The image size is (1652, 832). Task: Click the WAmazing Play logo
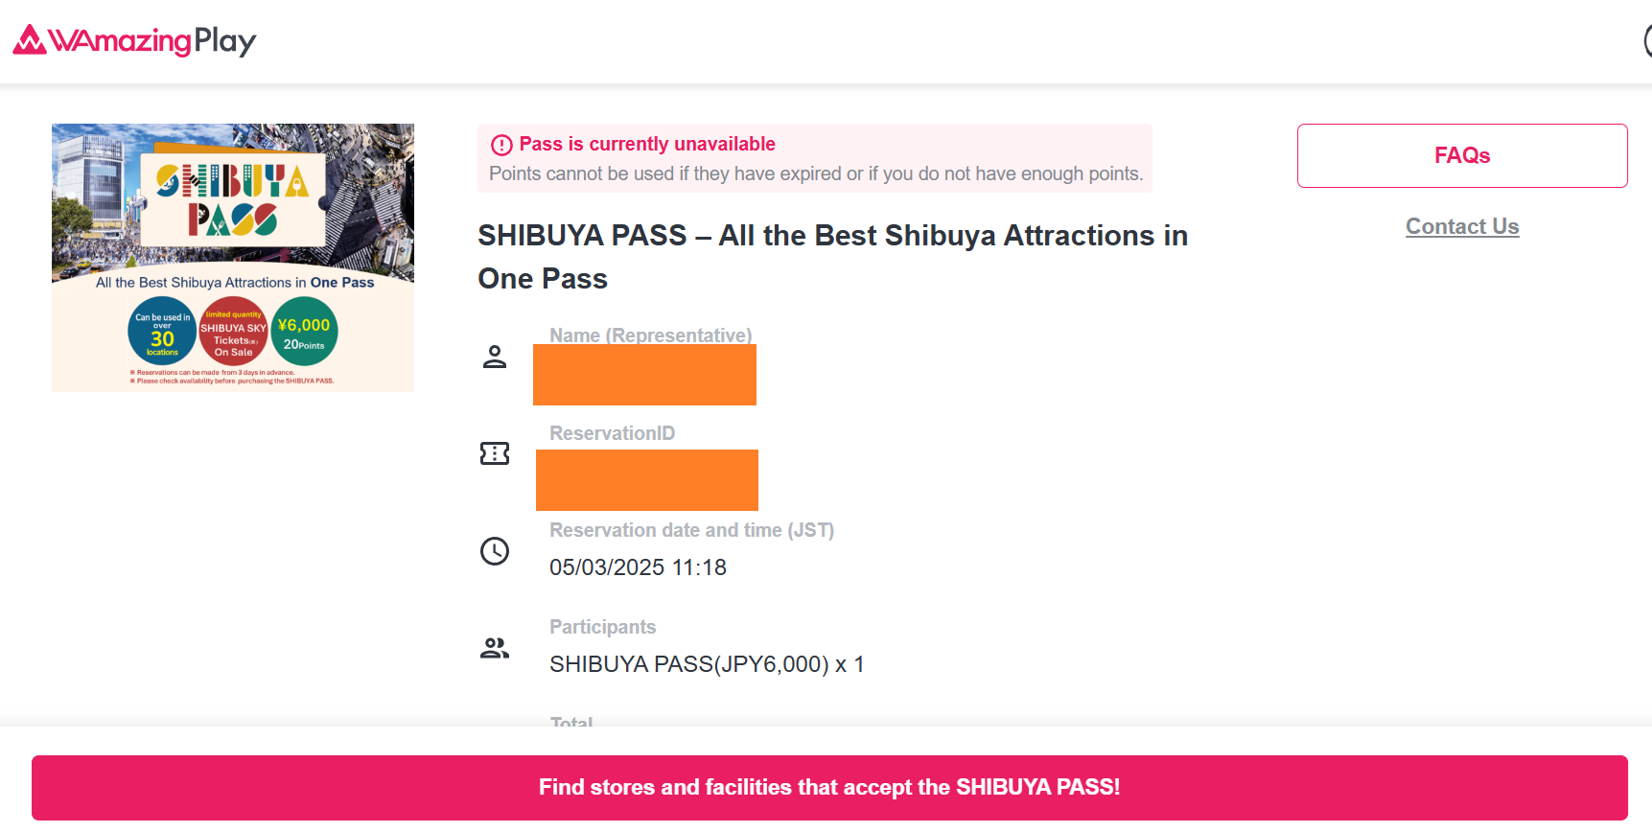(x=134, y=40)
